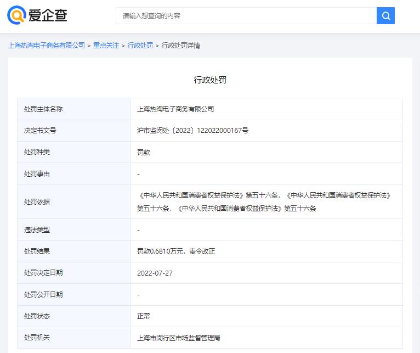Focus the search input box

(246, 15)
